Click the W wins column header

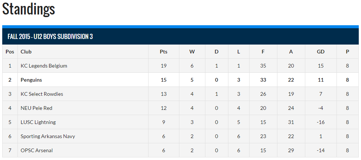click(x=192, y=52)
